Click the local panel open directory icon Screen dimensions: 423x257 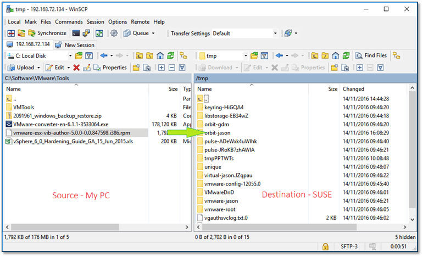pyautogui.click(x=79, y=56)
